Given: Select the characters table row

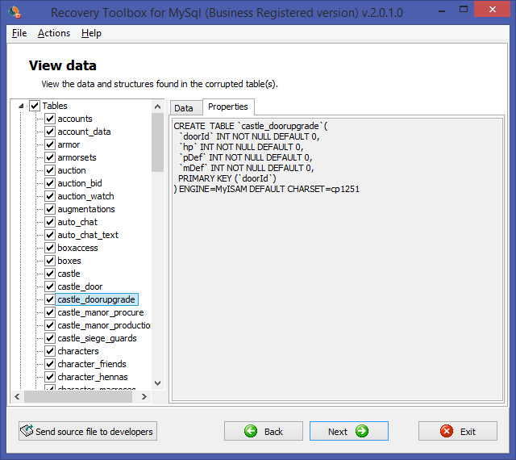Looking at the screenshot, I should (x=78, y=351).
